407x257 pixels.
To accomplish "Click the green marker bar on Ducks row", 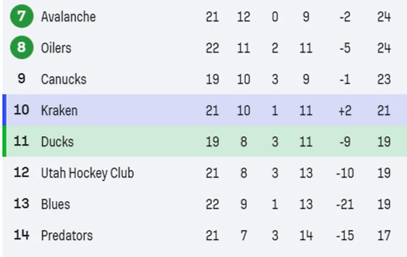I will pos(4,141).
